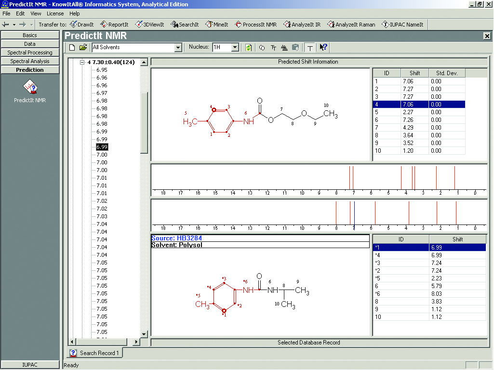Transfer to IUPAC NameIt
The height and width of the screenshot is (370, 494).
click(x=402, y=25)
